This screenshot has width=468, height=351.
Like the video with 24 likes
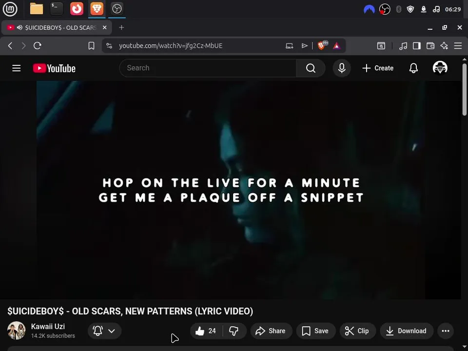(206, 331)
